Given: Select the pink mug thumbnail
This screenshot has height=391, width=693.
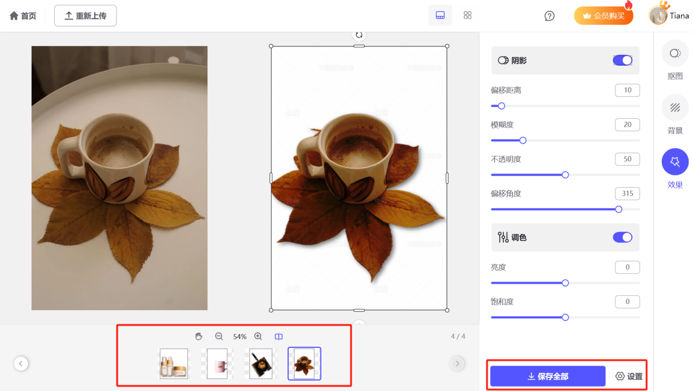Looking at the screenshot, I should [217, 363].
